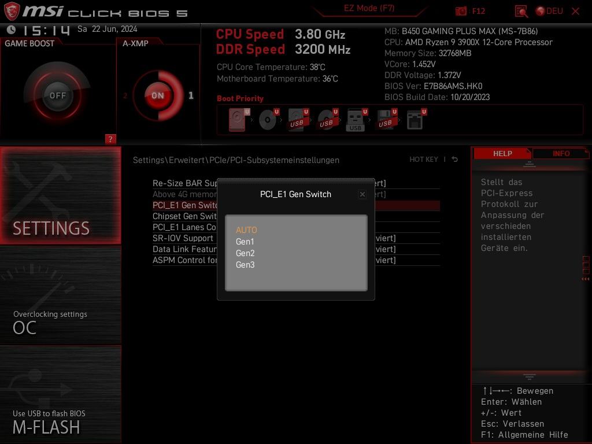Click the CPU AMD Ryzen 9 3900X text
Screen dimensions: 592x444
(468, 42)
